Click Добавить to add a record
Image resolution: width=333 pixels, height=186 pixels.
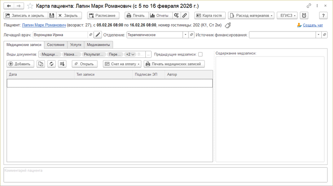click(20, 64)
